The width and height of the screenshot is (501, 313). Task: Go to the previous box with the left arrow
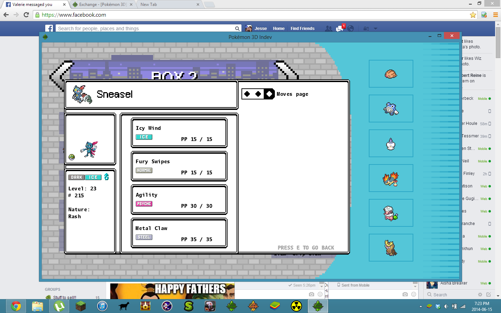point(61,76)
